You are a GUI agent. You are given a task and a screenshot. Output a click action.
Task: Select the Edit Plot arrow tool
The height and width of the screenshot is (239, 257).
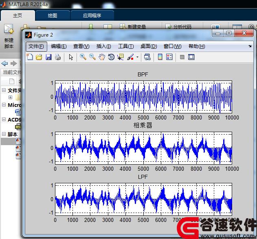coord(71,57)
